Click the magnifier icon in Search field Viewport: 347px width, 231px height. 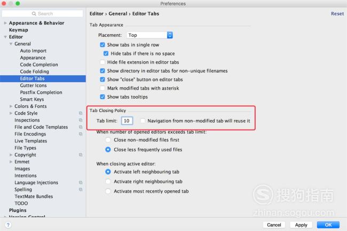[x=34, y=14]
